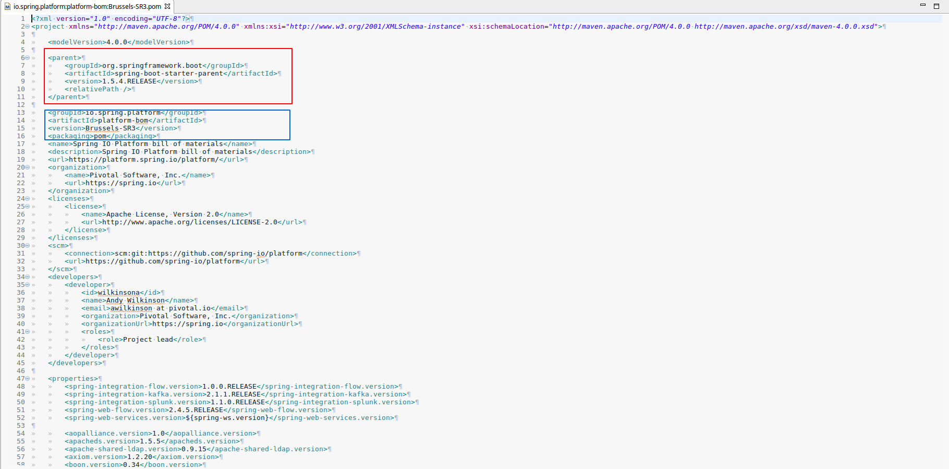The height and width of the screenshot is (469, 949).
Task: Click the scm:git connection line
Action: 211,254
